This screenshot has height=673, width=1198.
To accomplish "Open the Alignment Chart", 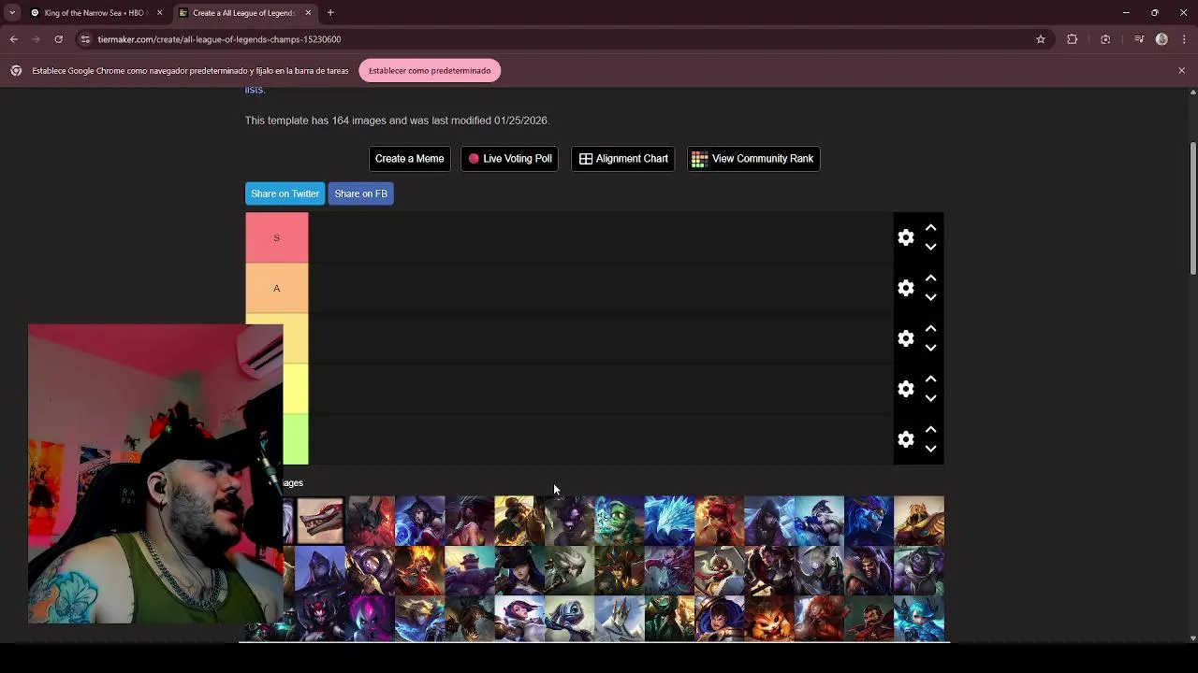I will coord(622,159).
